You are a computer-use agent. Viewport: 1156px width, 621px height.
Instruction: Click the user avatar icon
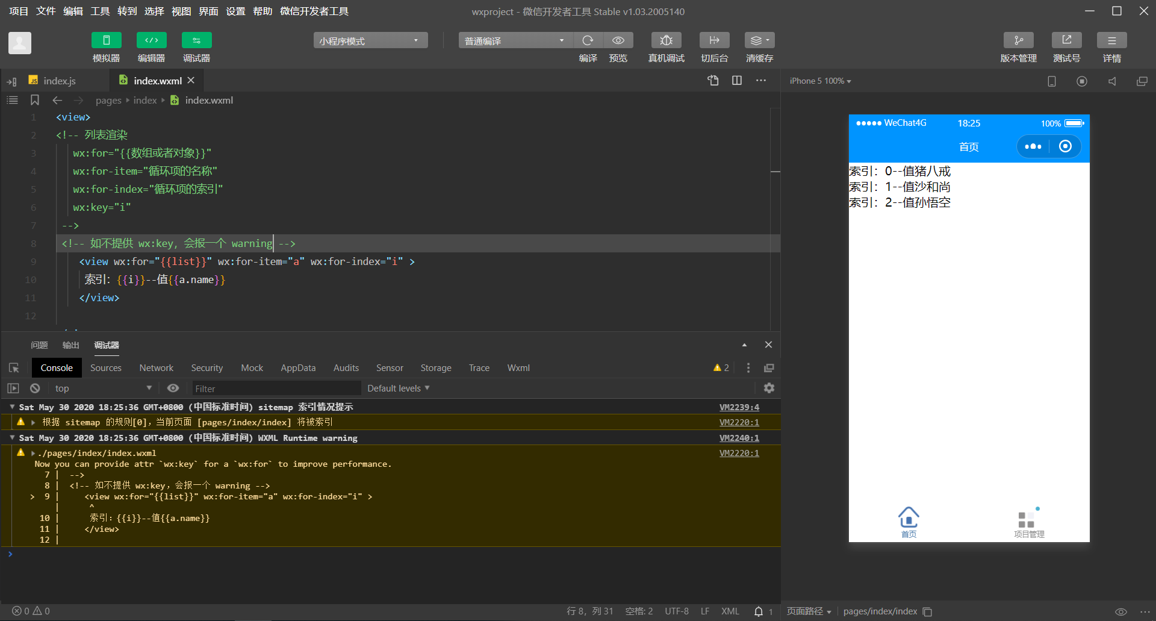click(20, 43)
